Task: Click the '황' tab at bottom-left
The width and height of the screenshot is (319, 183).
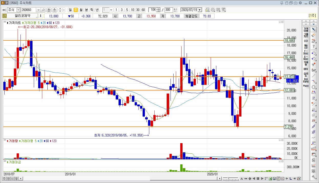Action: tap(16, 178)
